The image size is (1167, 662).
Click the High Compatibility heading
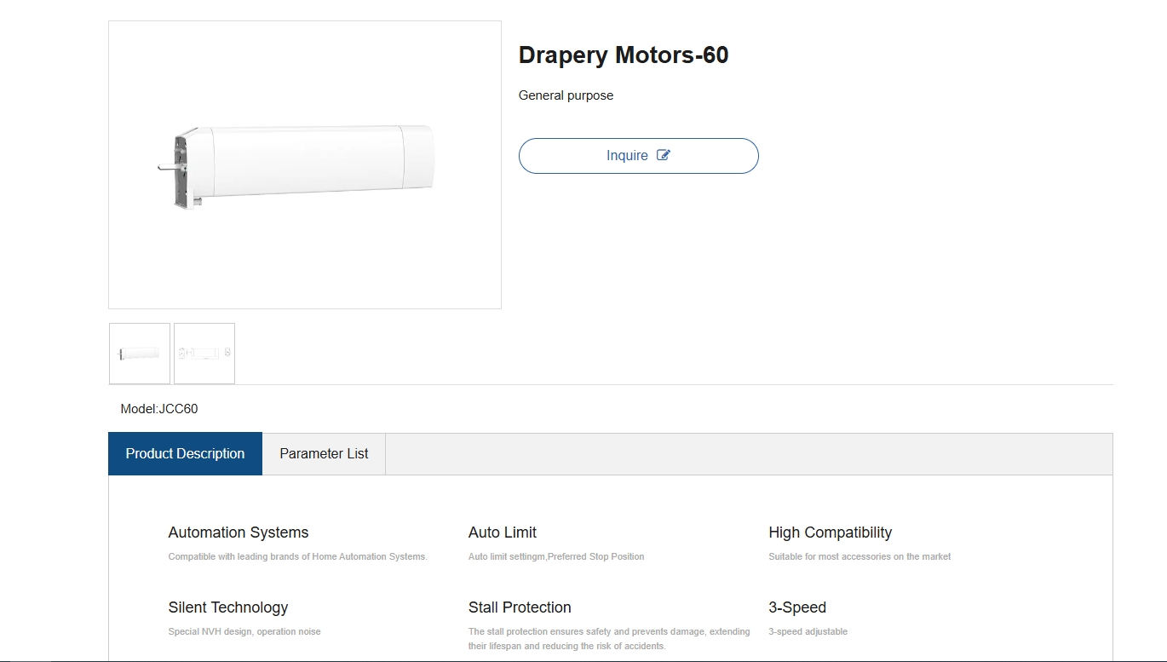click(831, 532)
